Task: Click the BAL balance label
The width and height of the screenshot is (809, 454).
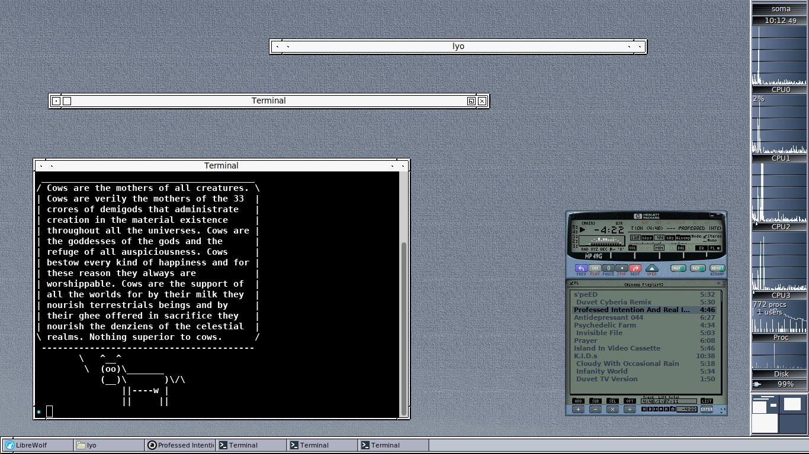Action: pyautogui.click(x=681, y=248)
